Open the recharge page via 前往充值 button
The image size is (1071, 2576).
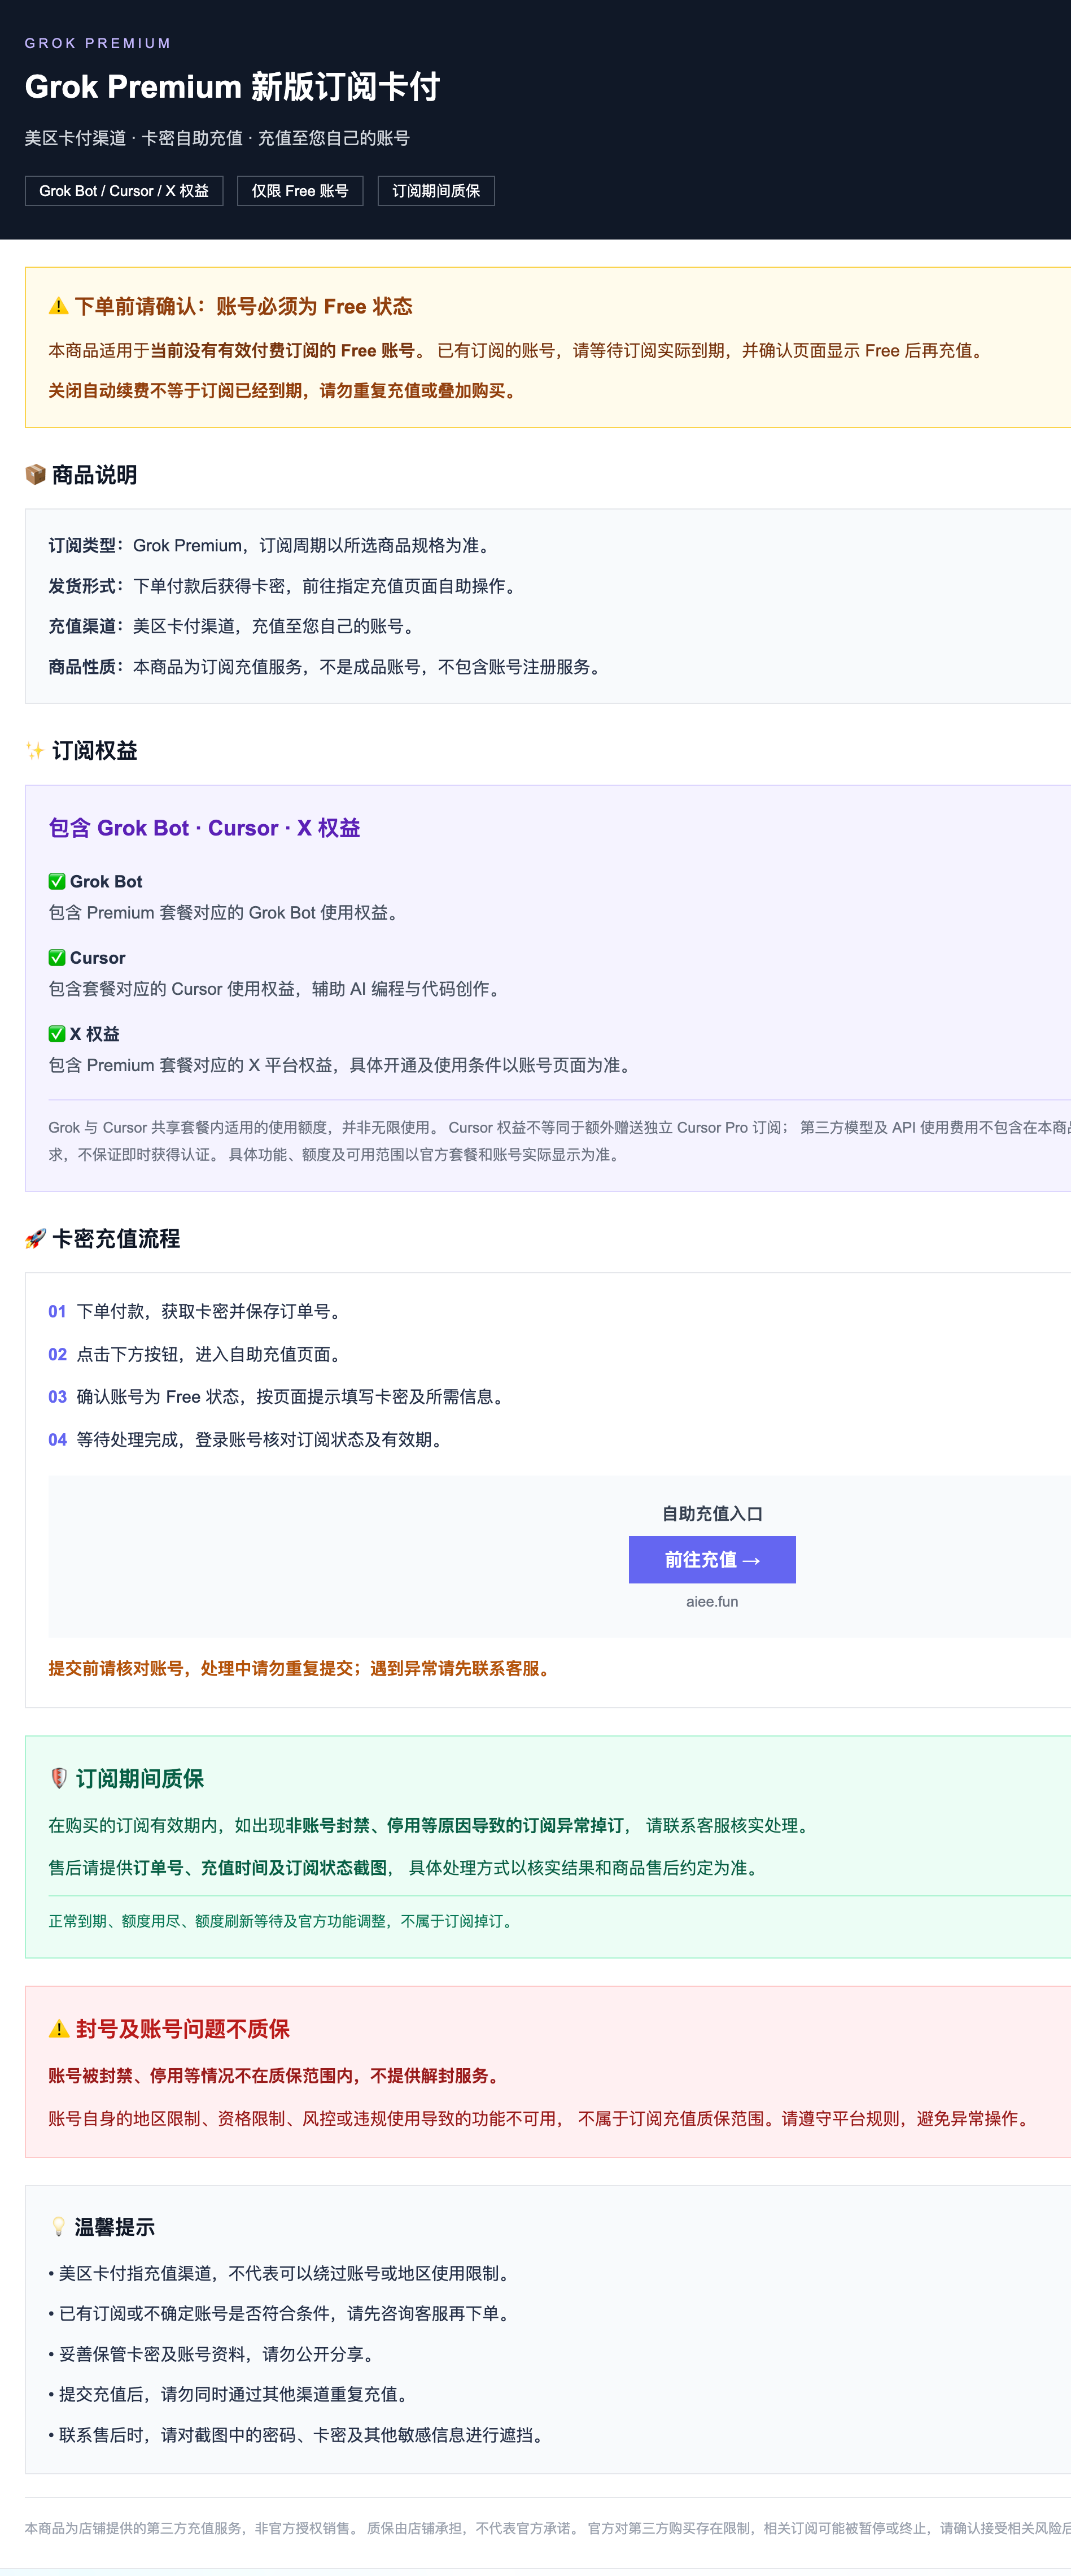(712, 1559)
